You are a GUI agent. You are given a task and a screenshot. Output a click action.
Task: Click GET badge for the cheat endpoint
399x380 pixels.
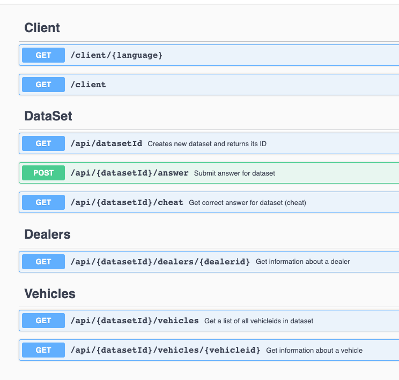pos(43,202)
